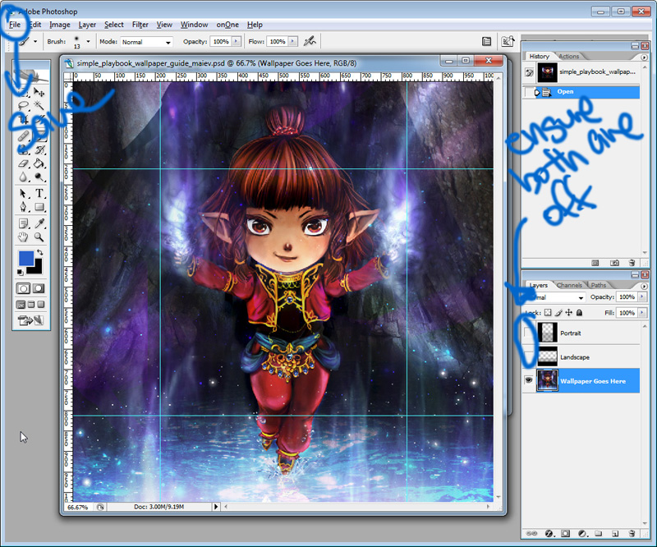The width and height of the screenshot is (657, 547).
Task: Select the Move tool
Action: click(x=39, y=92)
